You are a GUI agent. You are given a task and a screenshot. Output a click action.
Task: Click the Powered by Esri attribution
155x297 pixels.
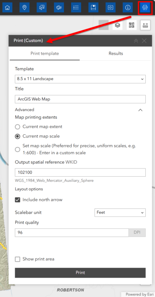(x=139, y=294)
